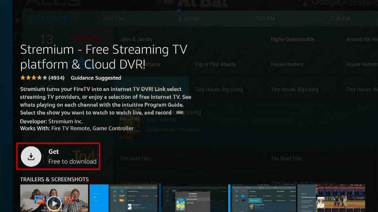Click the 6:30 PM time slot header

coord(189,19)
